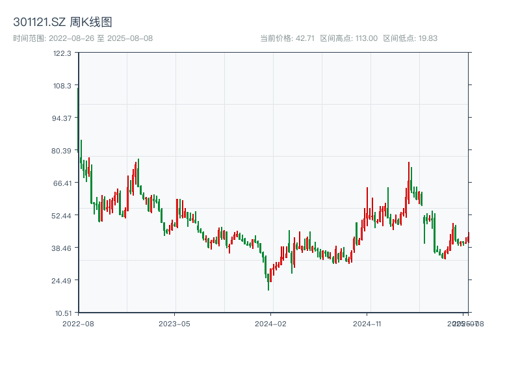Click the y-axis value 122.3
520x390 pixels.
(62, 53)
